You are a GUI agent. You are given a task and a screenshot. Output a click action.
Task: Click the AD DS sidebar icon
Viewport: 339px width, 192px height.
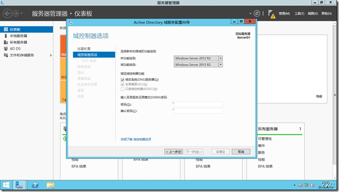(x=6, y=49)
